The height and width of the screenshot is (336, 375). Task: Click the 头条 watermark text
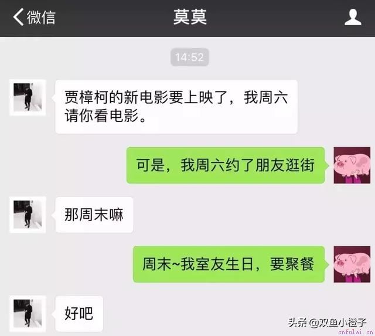[297, 323]
